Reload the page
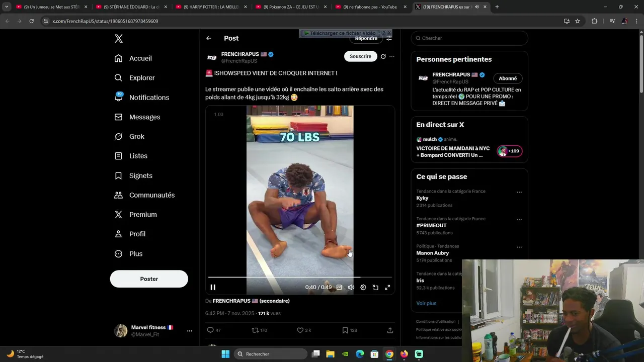The height and width of the screenshot is (362, 644). pyautogui.click(x=31, y=21)
